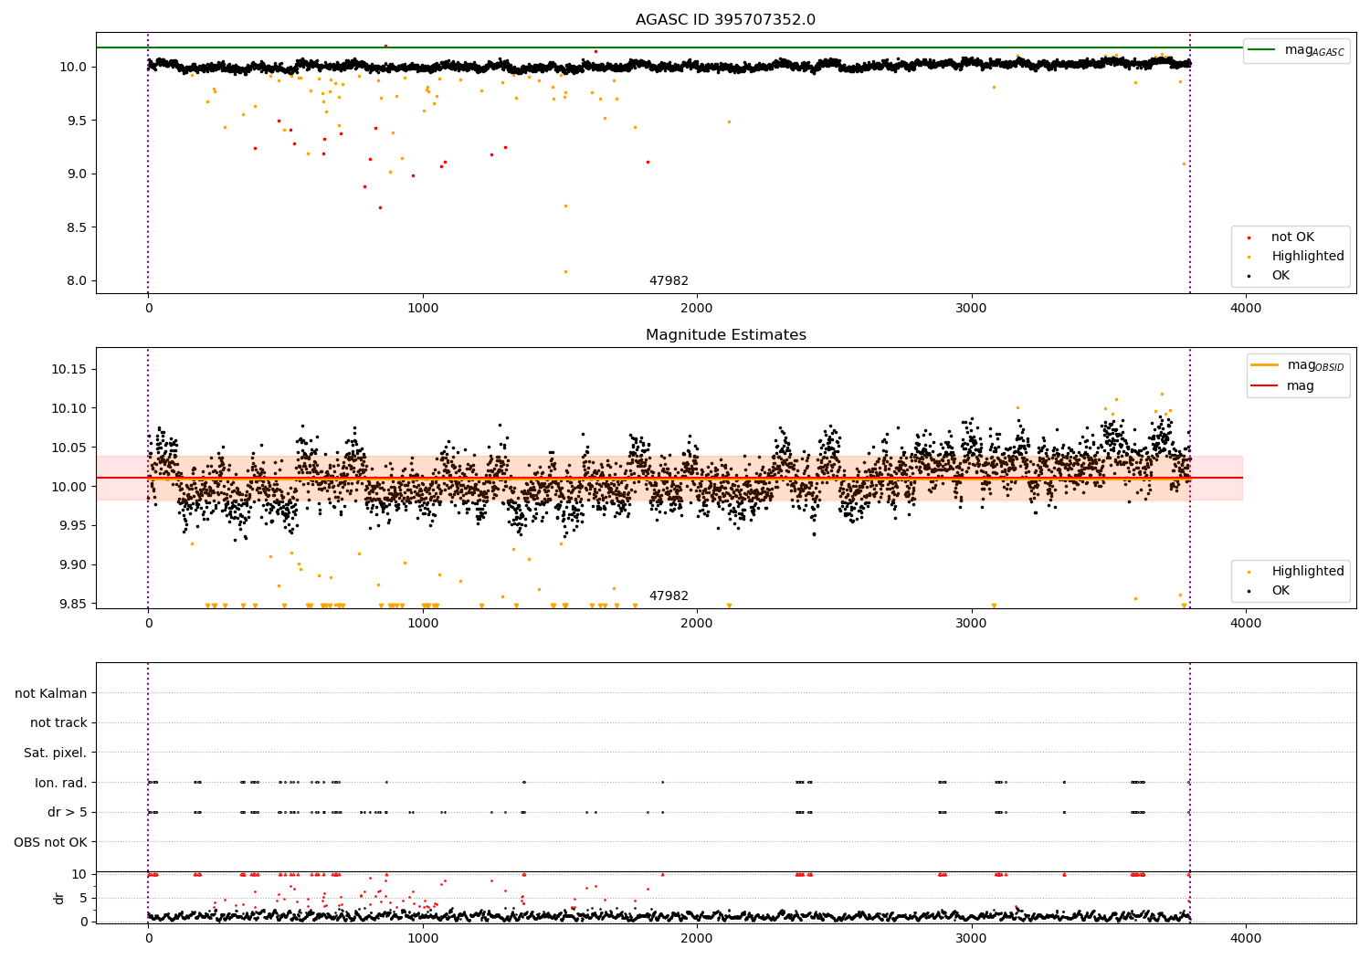Viewport: 1370px width, 959px height.
Task: Click the '8.0' y-tick of top plot
Action: coord(78,280)
